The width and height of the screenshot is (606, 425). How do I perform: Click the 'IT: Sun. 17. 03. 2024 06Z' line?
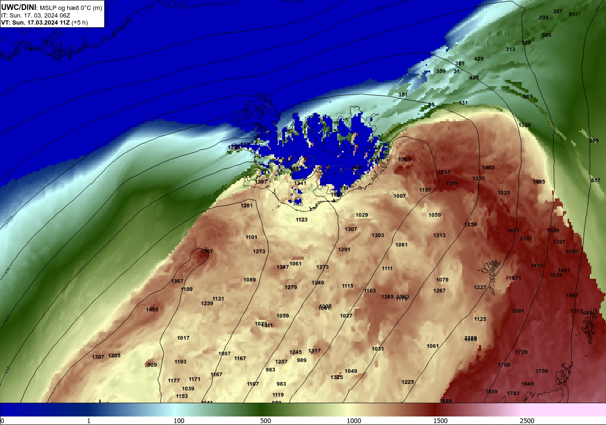coord(36,15)
